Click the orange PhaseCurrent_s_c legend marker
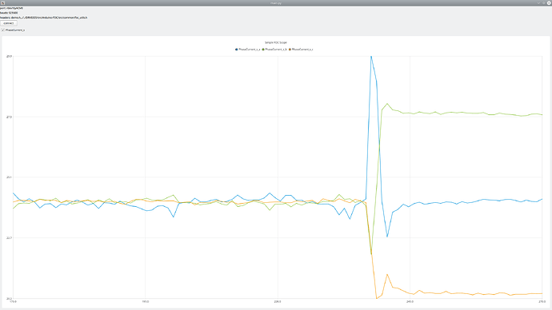Viewport: 552px width, 310px height. [x=290, y=50]
